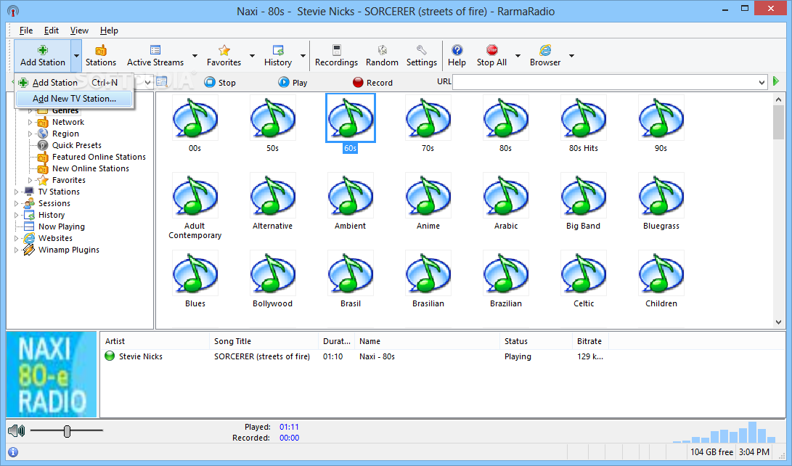Screen dimensions: 792x466
Task: Open the URL combo box dropdown
Action: pyautogui.click(x=762, y=82)
